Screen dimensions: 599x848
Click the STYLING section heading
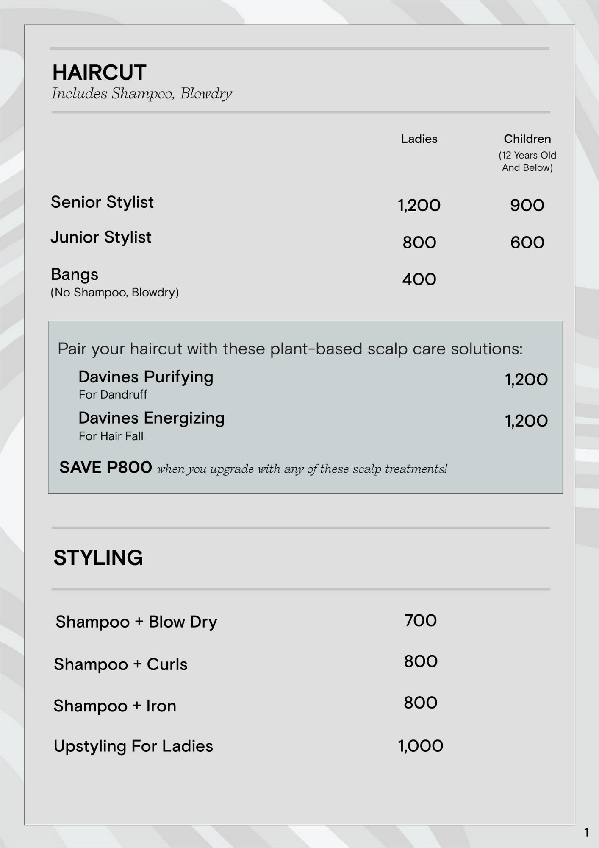[x=98, y=558]
